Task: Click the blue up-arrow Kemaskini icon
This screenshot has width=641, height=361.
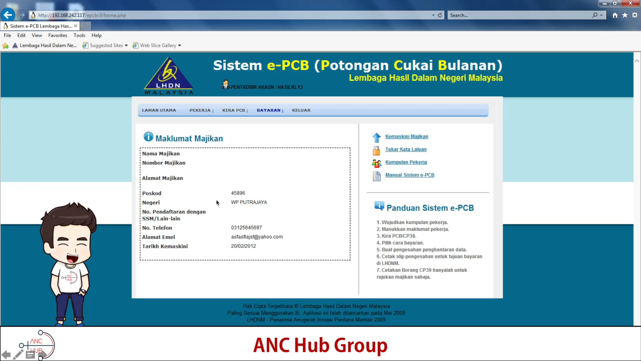Action: 376,137
